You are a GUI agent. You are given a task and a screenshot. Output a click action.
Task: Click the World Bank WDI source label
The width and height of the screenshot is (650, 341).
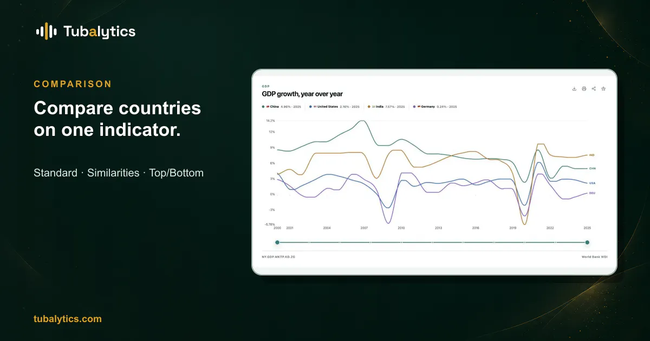pos(595,257)
